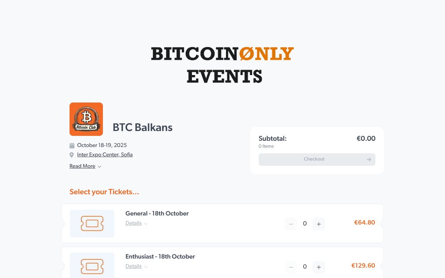This screenshot has width=445, height=278.
Task: Click the €64.80 price label
Action: [364, 222]
